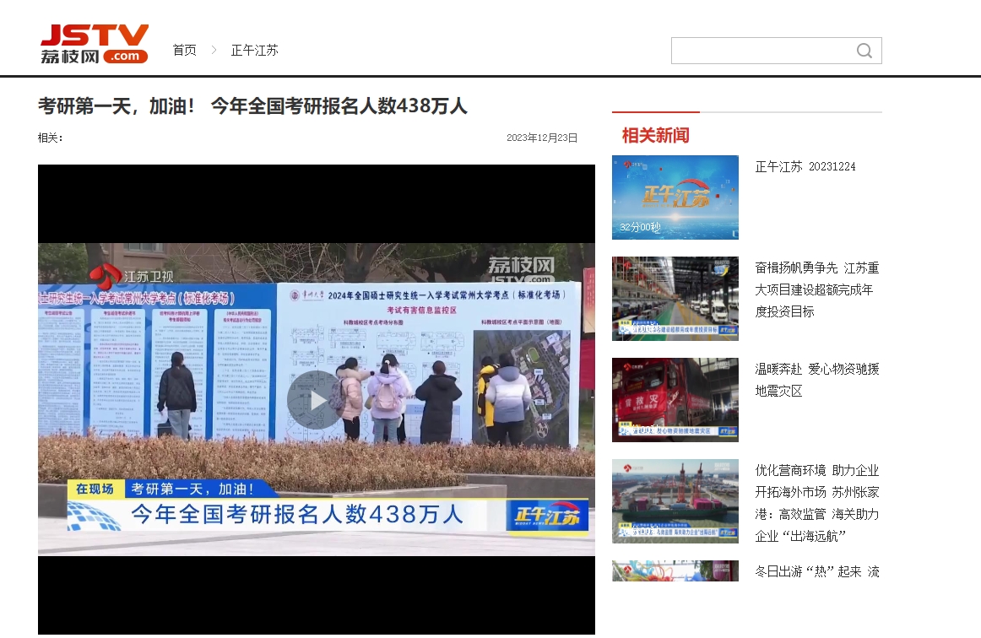This screenshot has width=981, height=638.
Task: Click the port cranes news thumbnail
Action: 675,501
